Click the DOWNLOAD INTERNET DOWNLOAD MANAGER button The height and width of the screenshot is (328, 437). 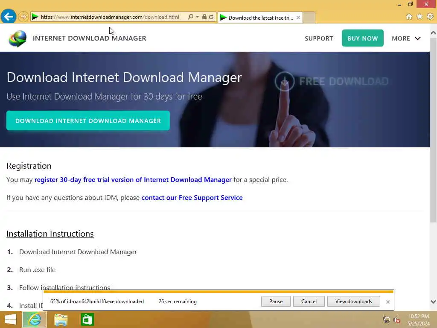coord(88,120)
